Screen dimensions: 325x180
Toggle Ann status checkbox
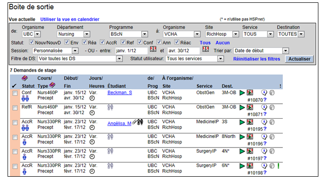tap(159, 42)
